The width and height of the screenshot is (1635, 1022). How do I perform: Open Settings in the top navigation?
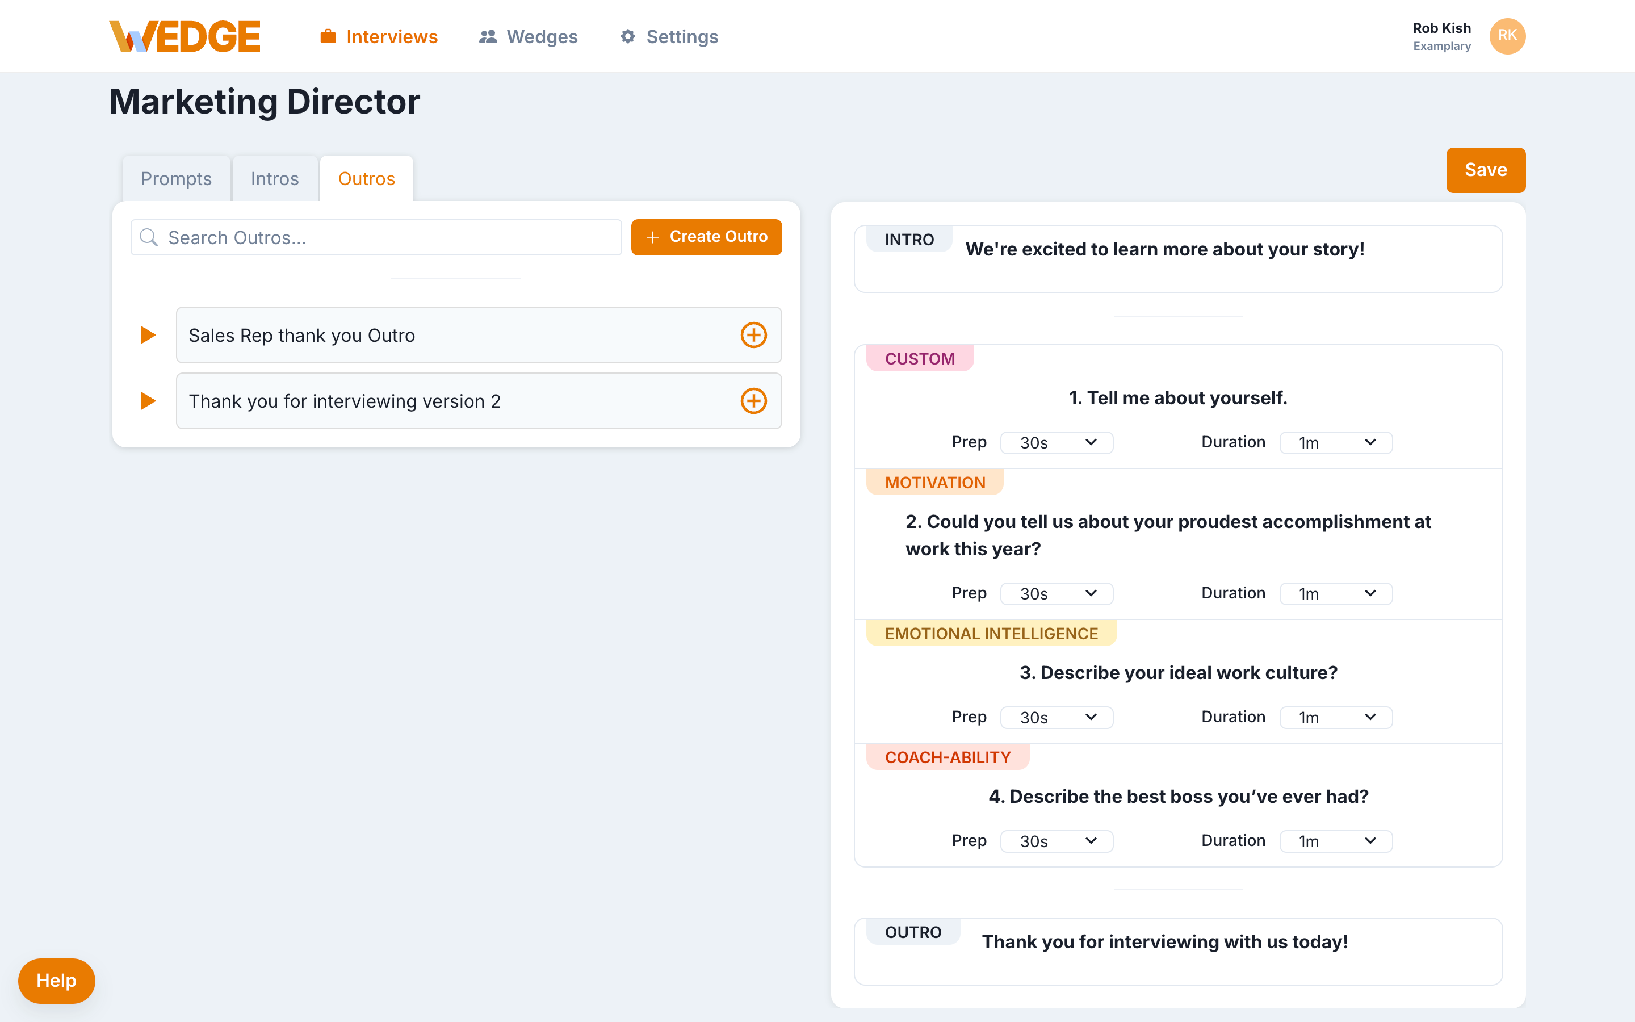point(669,36)
